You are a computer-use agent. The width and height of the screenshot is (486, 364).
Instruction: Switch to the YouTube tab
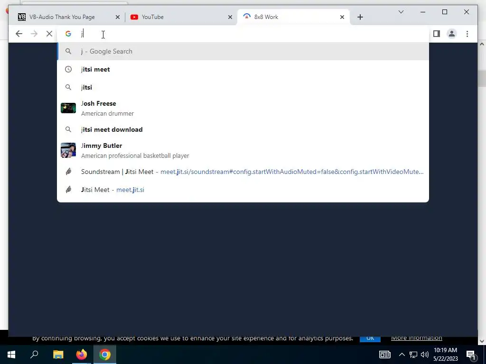pos(181,17)
